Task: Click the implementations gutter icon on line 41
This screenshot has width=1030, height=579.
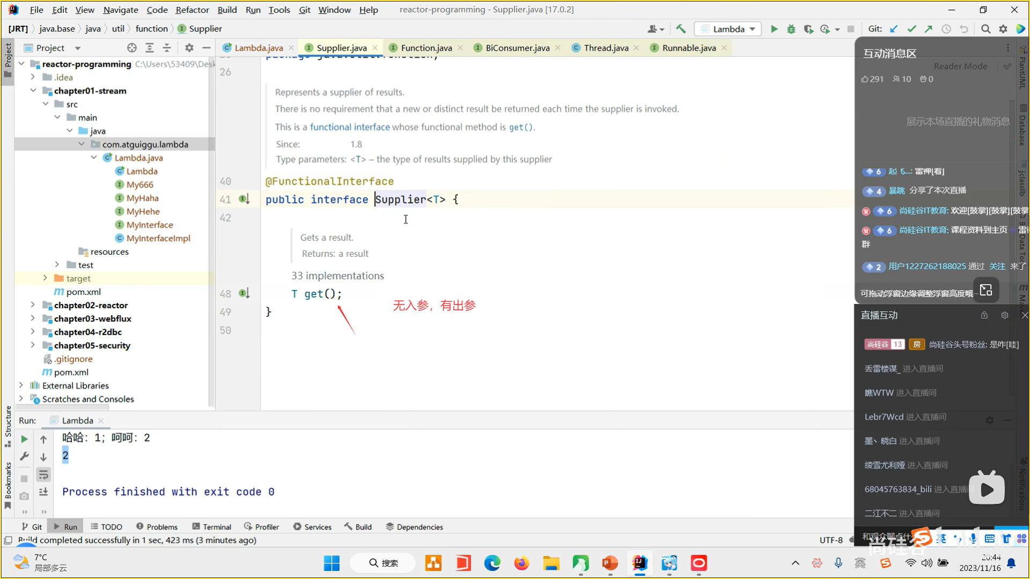Action: [x=244, y=199]
